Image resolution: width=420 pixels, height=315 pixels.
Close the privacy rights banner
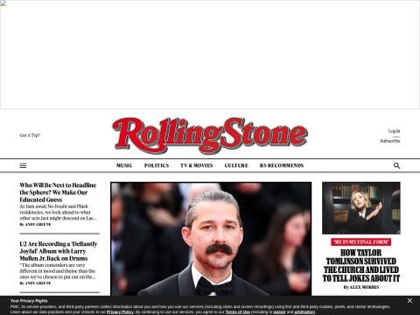409,300
